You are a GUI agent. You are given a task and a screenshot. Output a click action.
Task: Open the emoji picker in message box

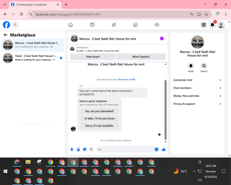[x=156, y=149]
